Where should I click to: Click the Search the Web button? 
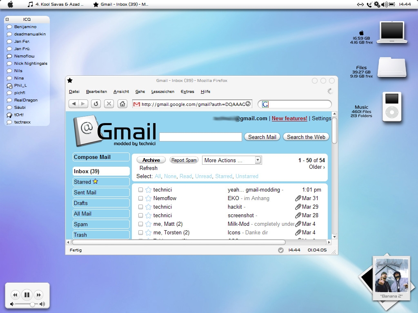pos(306,137)
